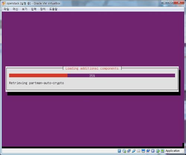
Task: Click the USB devices pen-shaped icon
Action: pos(134,151)
